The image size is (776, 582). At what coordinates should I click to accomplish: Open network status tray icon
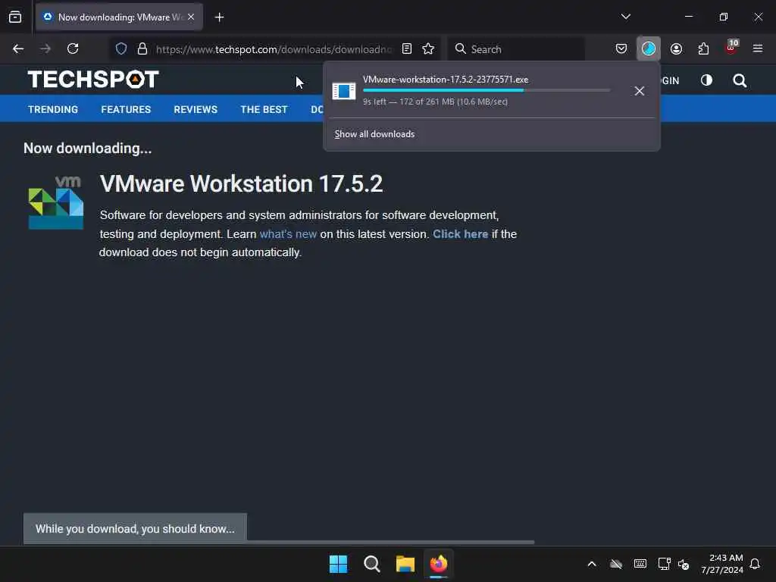[664, 564]
